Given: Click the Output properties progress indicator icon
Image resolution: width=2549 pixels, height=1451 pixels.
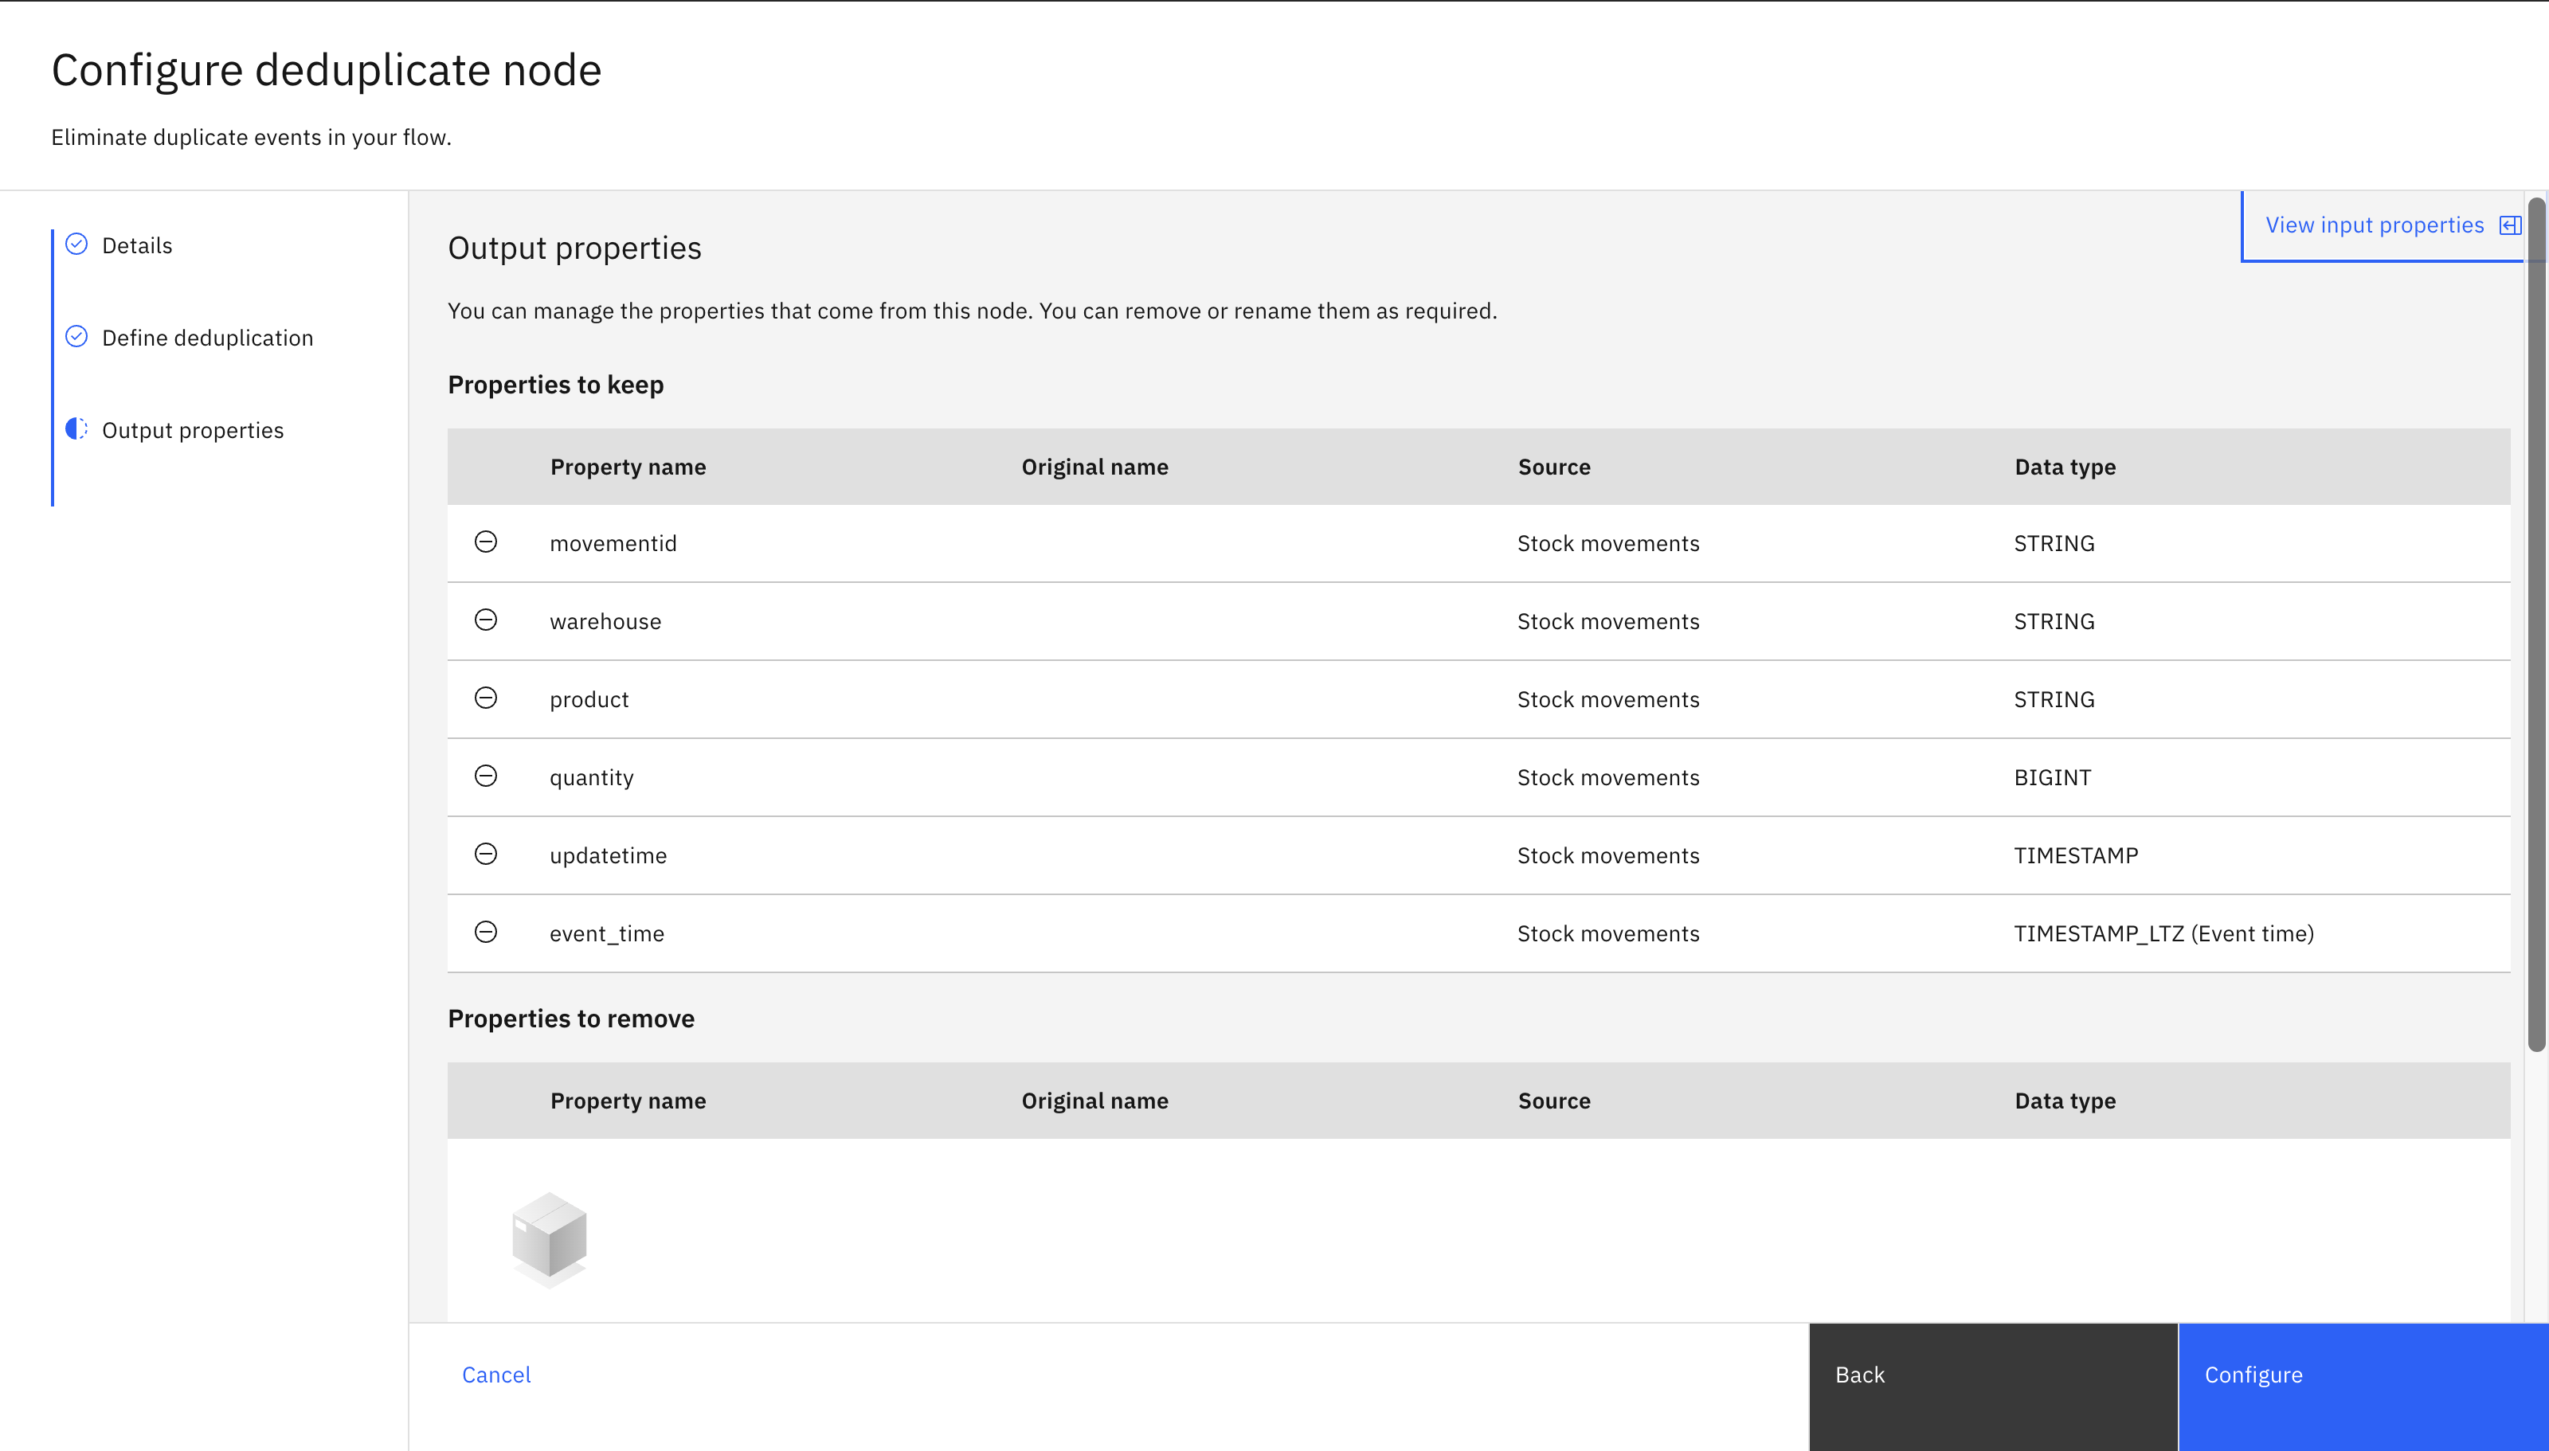Looking at the screenshot, I should tap(76, 429).
